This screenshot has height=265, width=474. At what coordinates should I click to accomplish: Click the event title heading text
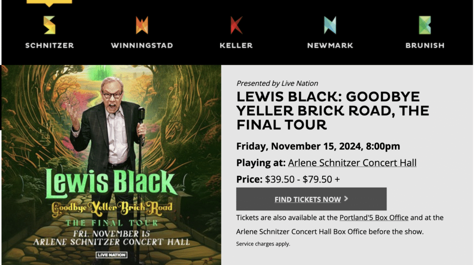(x=332, y=111)
